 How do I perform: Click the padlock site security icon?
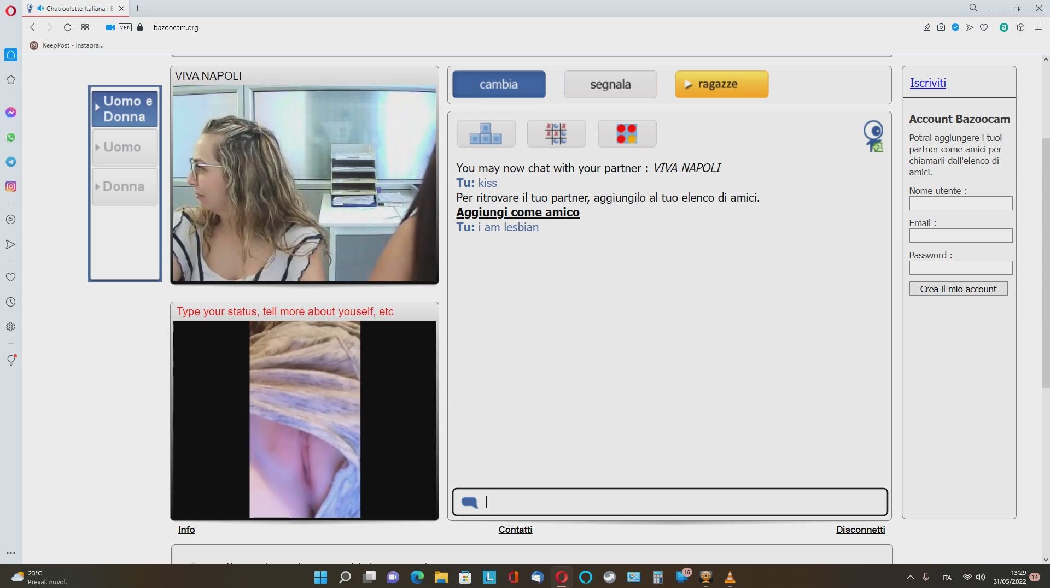[140, 27]
